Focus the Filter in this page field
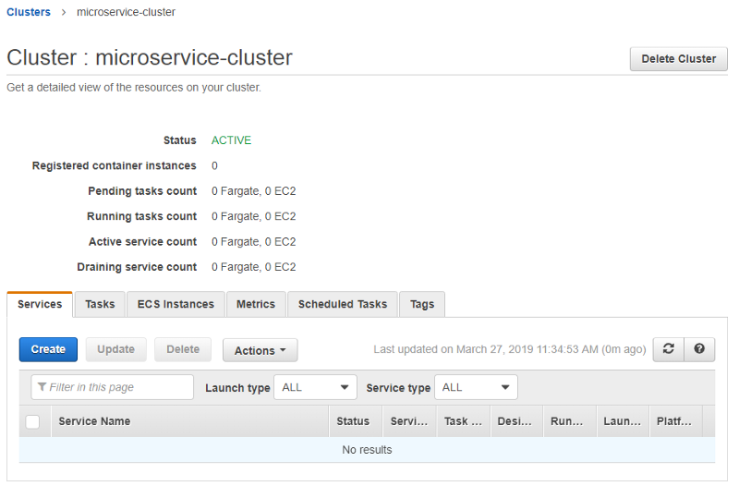Viewport: 739px width, 486px height. (x=112, y=387)
